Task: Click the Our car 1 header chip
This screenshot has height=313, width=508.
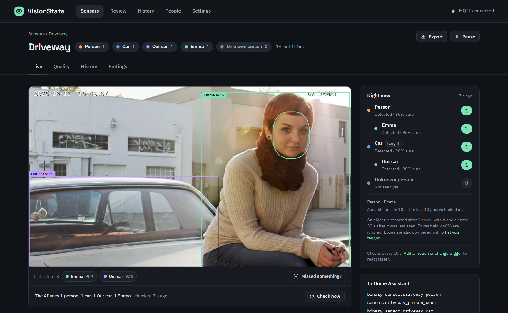Action: (160, 47)
